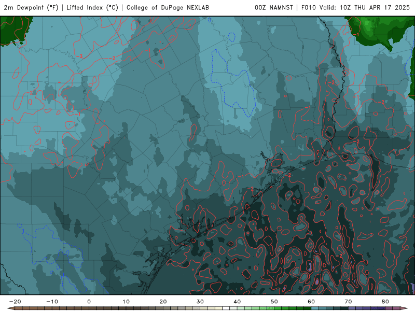Screen dimensions: 415x311
Task: Click the '-3' red contour label
Action: point(79,56)
